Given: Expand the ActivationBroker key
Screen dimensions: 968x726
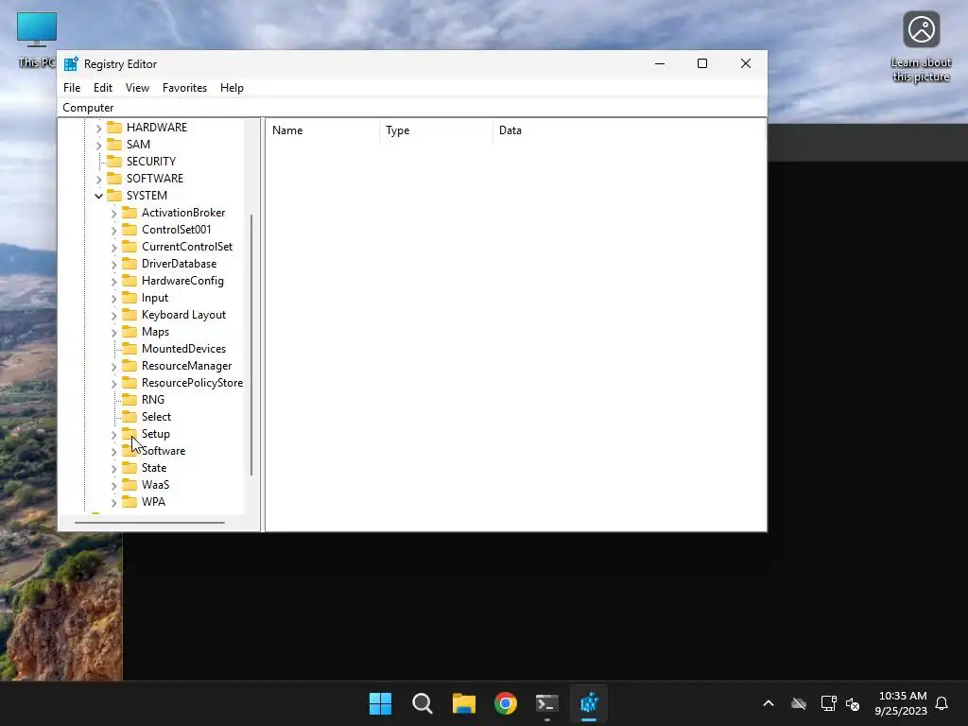Looking at the screenshot, I should pyautogui.click(x=113, y=214).
